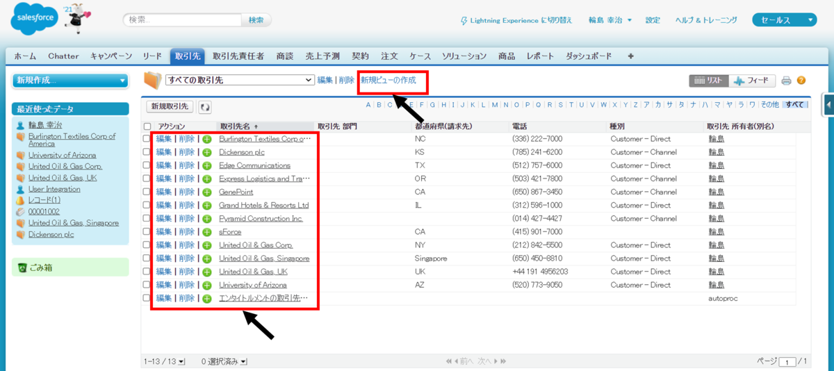Check the University of Arizona row checkbox

(x=147, y=285)
